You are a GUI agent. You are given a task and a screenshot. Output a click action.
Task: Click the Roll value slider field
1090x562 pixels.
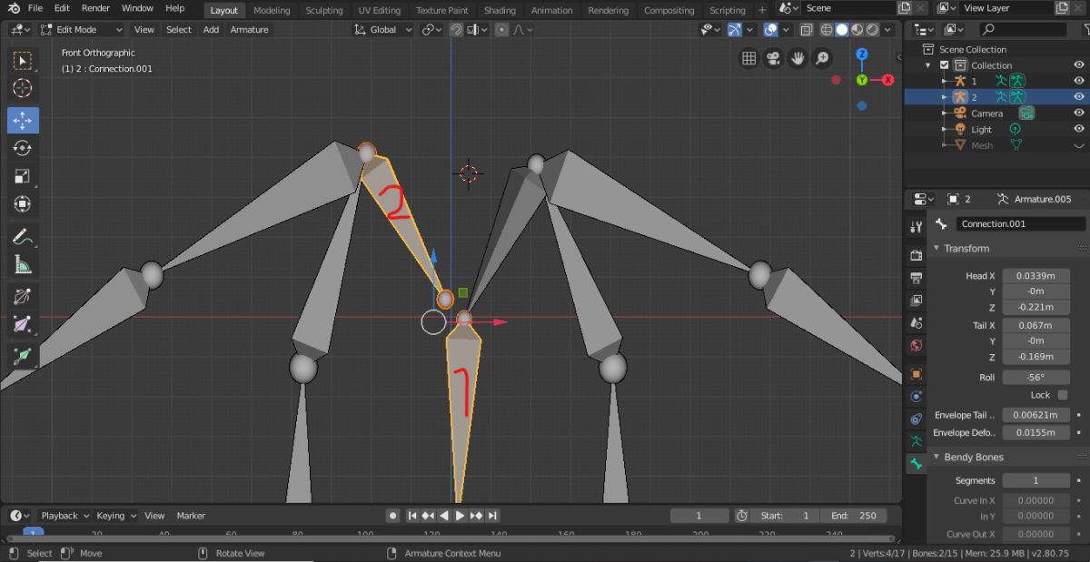click(x=1035, y=378)
